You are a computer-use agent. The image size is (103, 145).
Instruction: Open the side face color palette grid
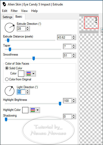click(x=29, y=74)
